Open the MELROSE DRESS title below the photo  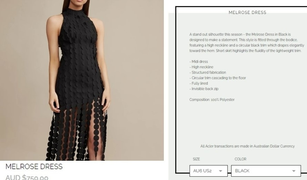(34, 167)
